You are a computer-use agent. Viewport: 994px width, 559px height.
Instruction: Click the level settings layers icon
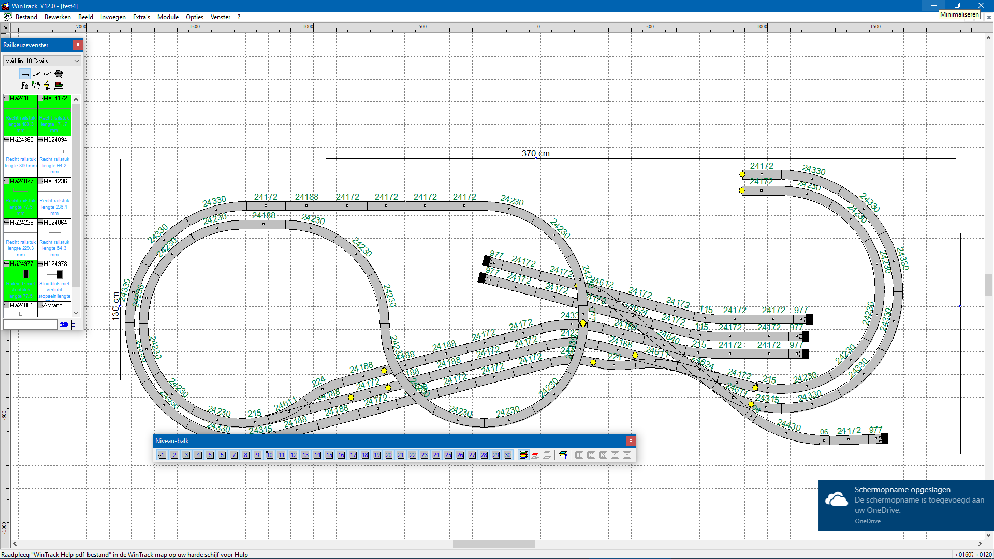[563, 455]
